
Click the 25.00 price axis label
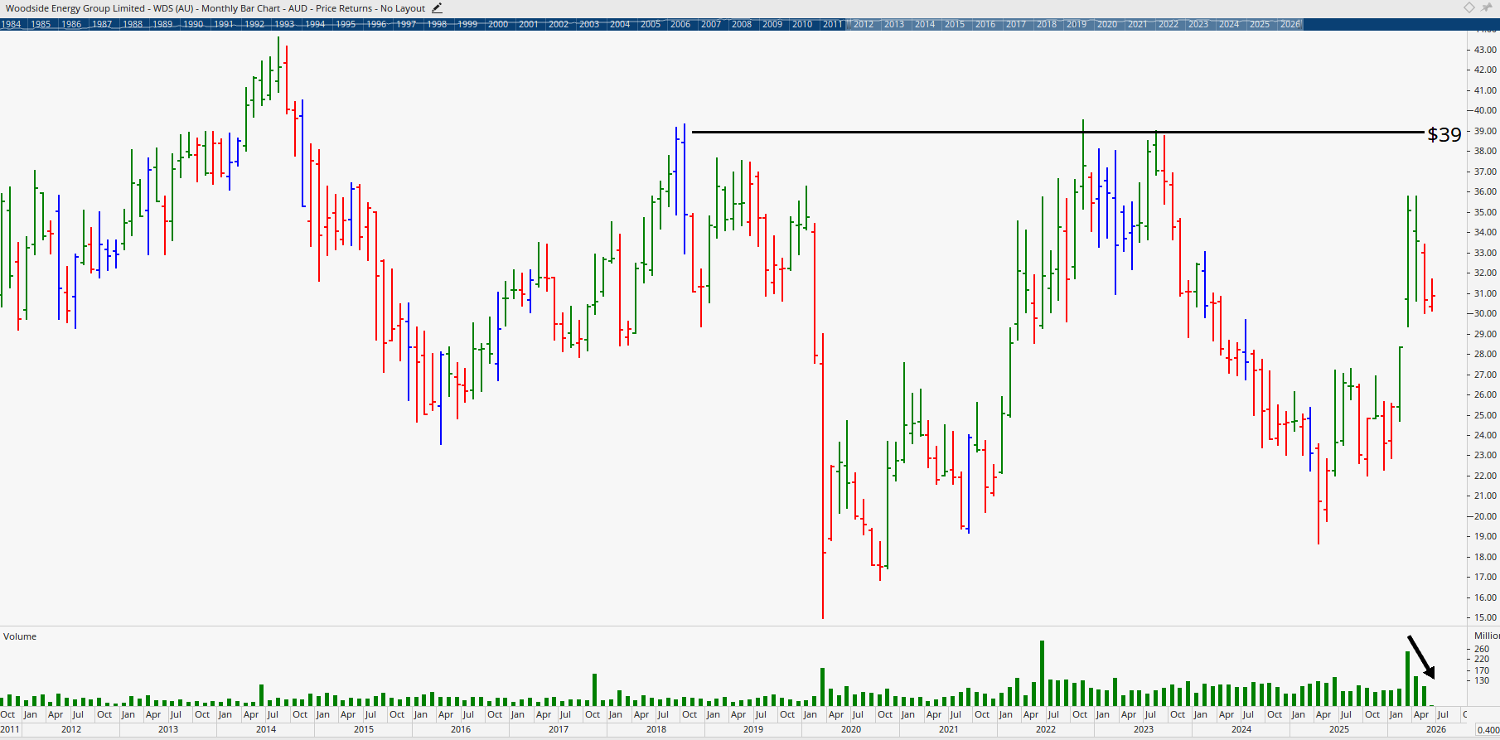[1485, 415]
